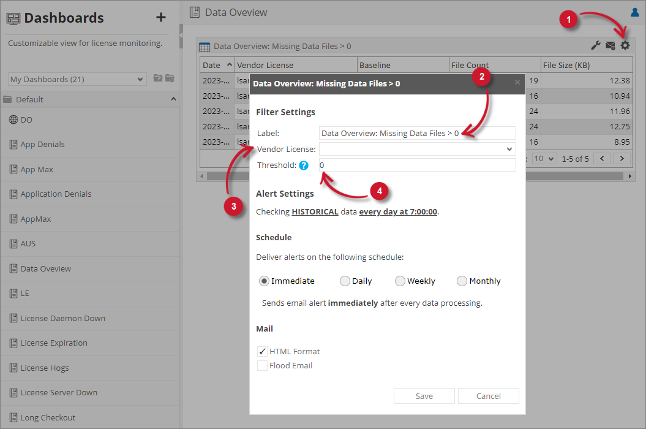Add a new dashboard with plus icon

pyautogui.click(x=160, y=17)
